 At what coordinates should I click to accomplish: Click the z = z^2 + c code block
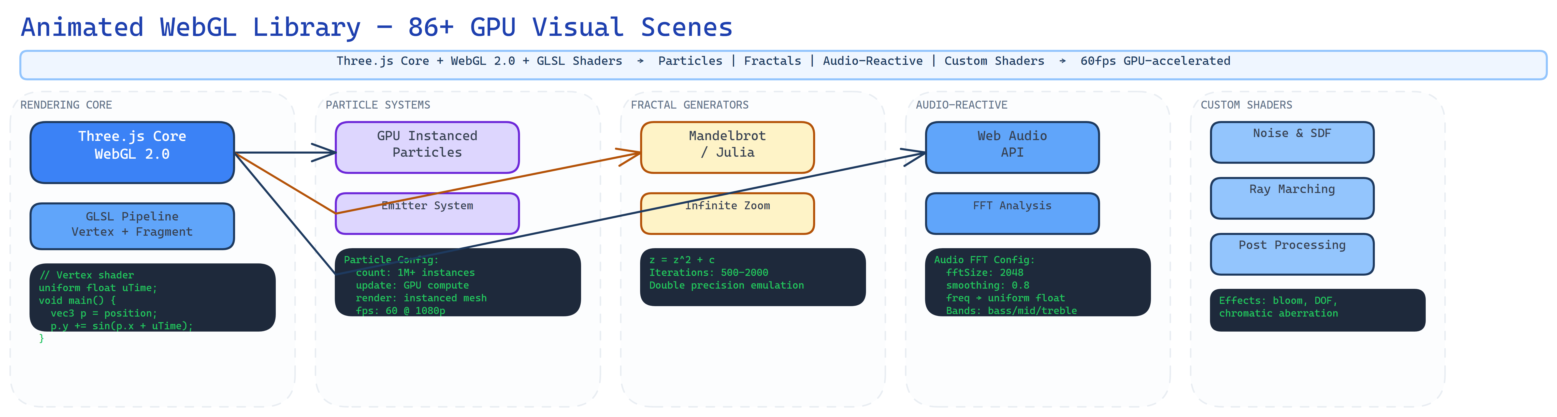pos(753,277)
